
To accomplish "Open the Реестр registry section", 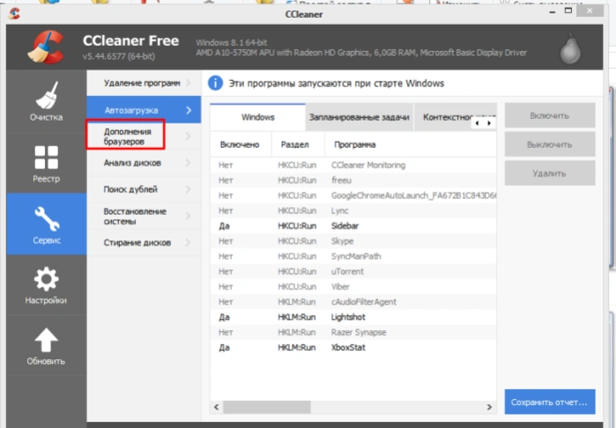I will click(47, 163).
